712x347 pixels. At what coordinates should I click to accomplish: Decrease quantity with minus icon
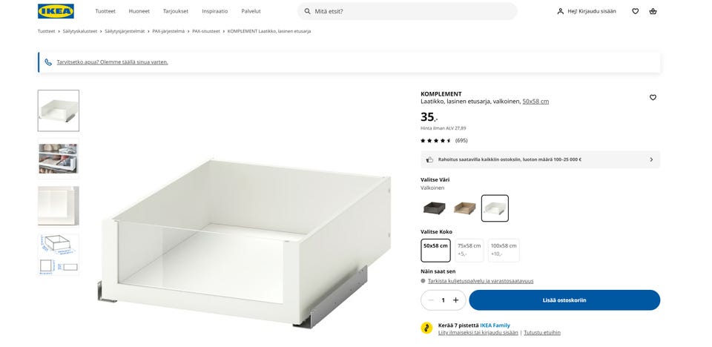(x=431, y=300)
